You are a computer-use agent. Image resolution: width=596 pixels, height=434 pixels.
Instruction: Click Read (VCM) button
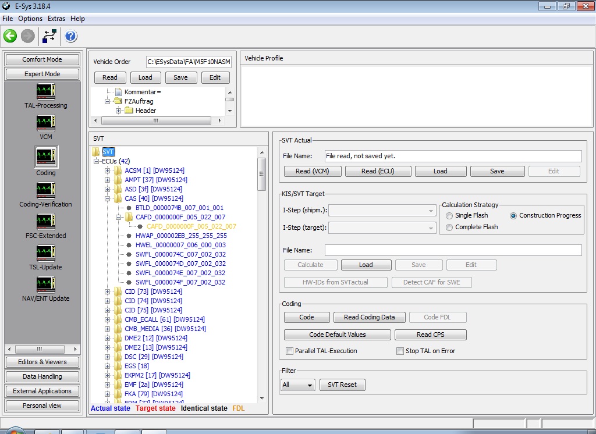(x=313, y=171)
